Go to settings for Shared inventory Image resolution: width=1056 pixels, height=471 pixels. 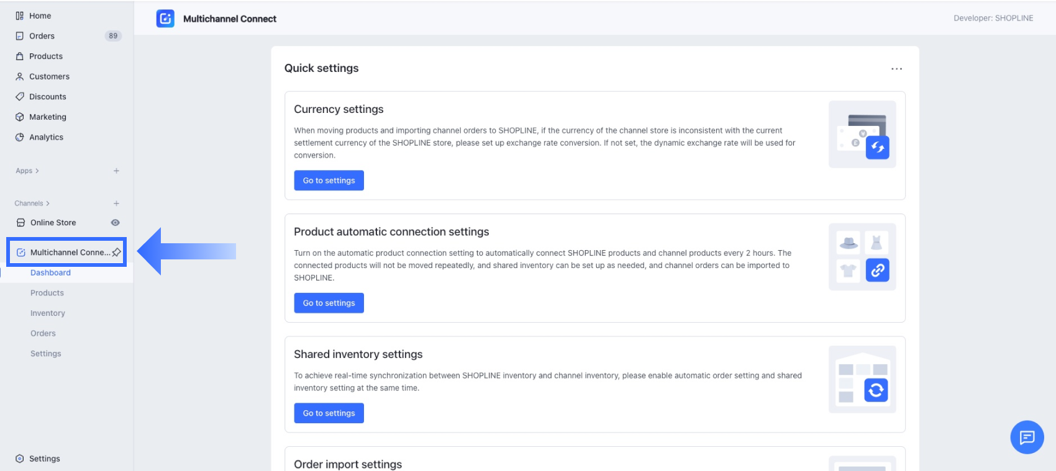tap(329, 413)
